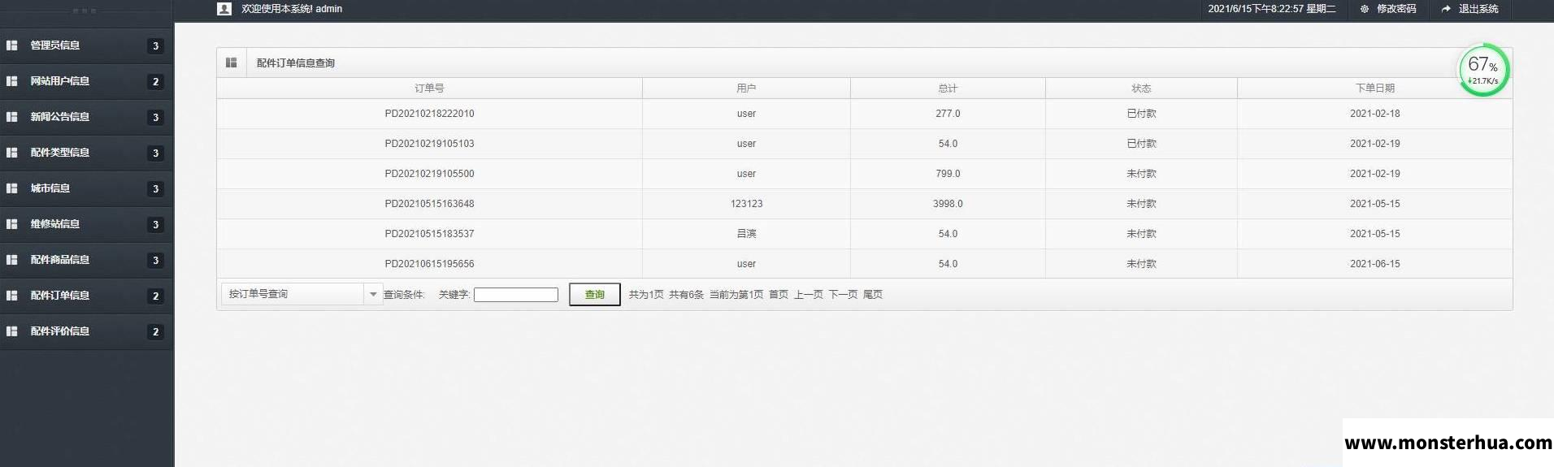The height and width of the screenshot is (467, 1554).
Task: Select order PD20210615195656
Action: click(429, 264)
